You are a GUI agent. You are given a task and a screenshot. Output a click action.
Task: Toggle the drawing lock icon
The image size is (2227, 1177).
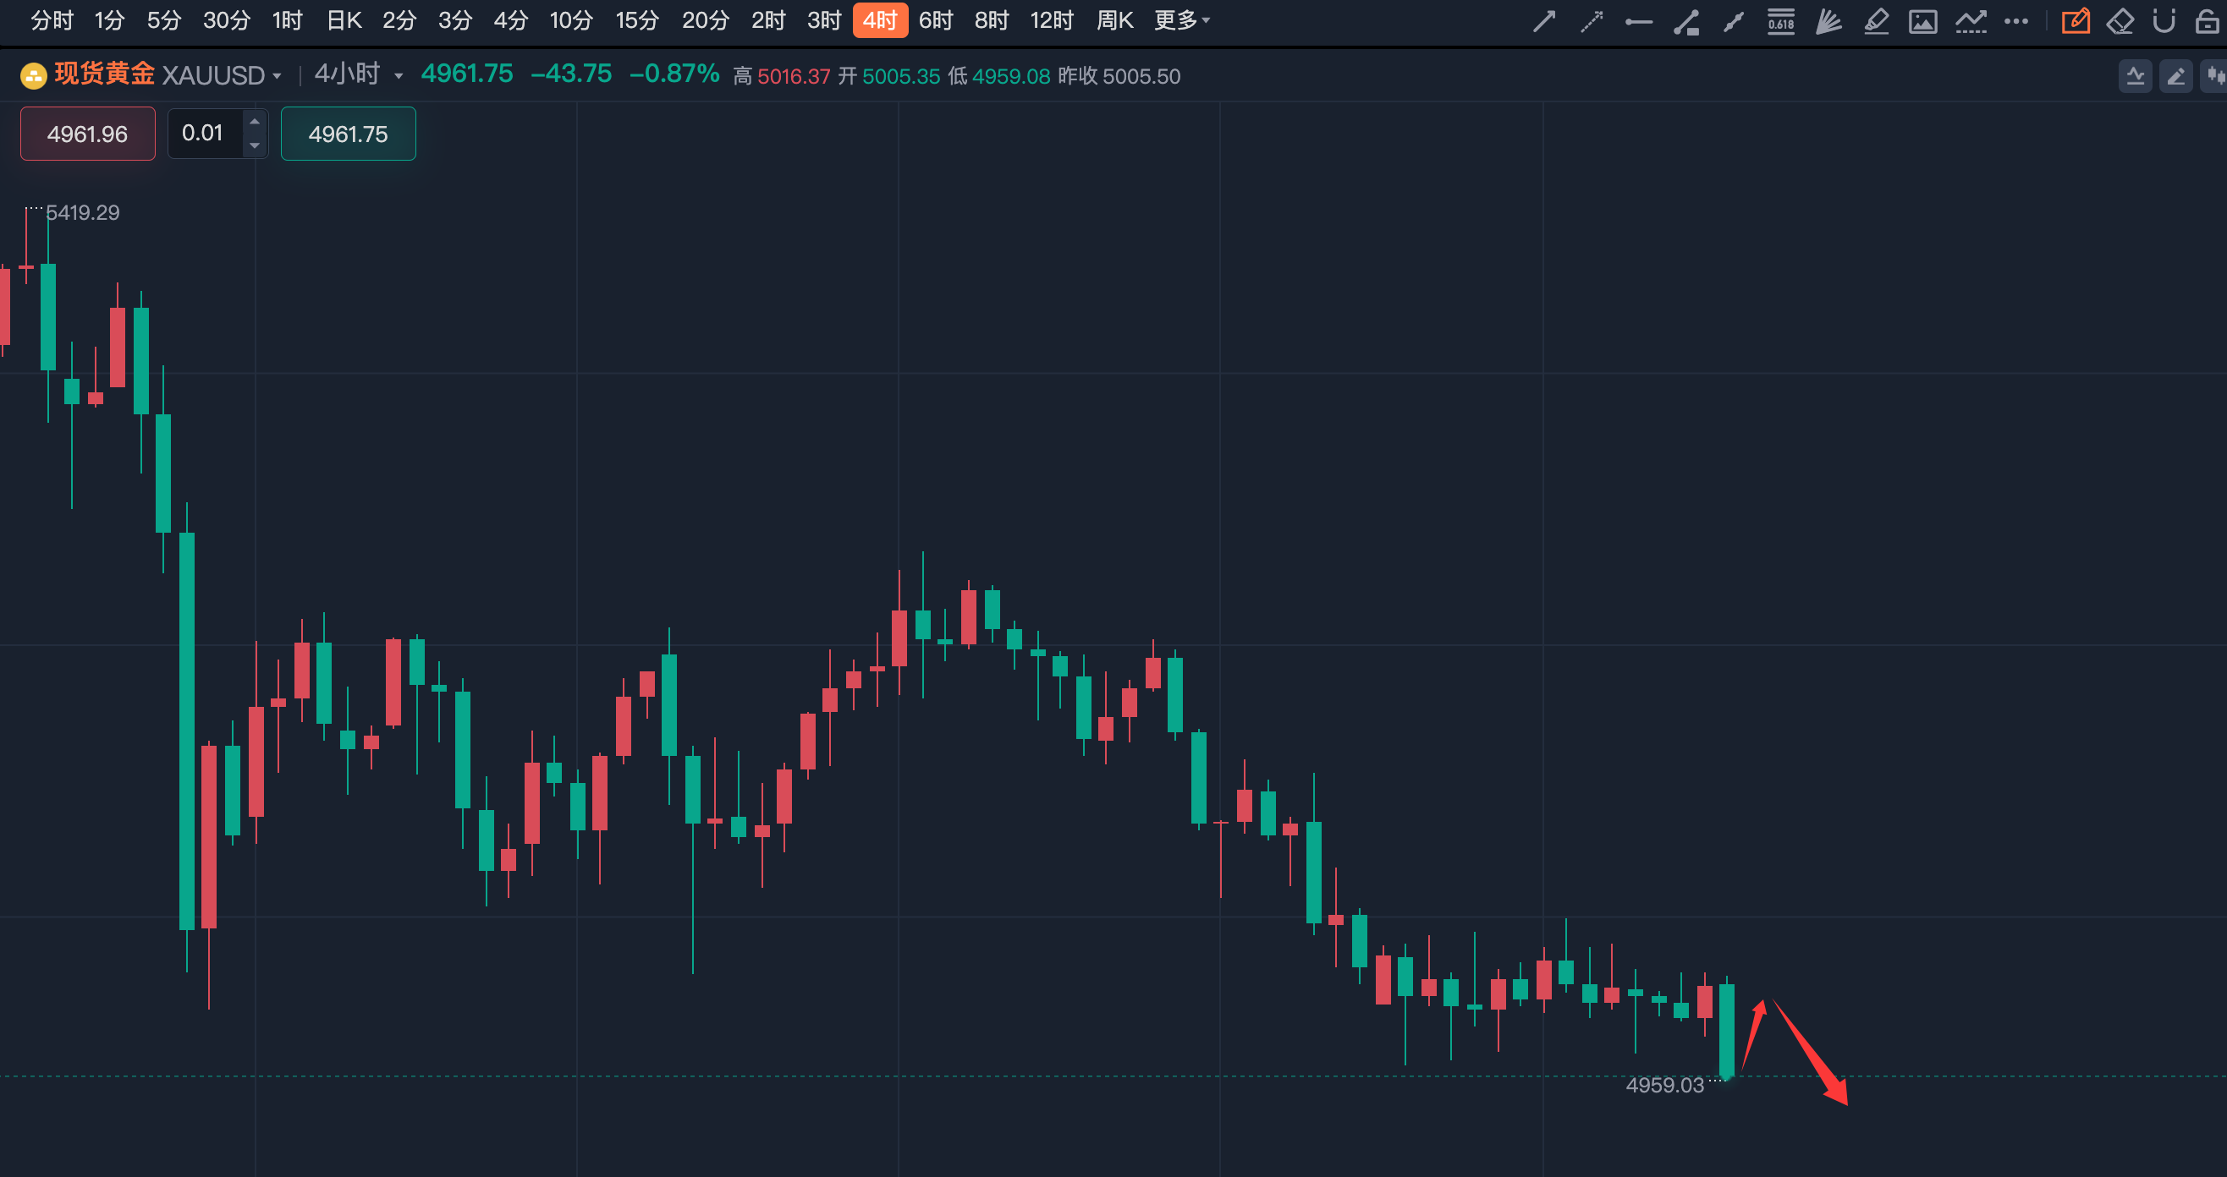tap(2207, 21)
